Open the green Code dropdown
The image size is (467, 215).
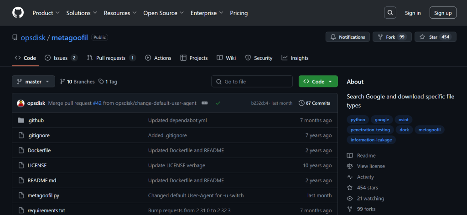(x=318, y=82)
